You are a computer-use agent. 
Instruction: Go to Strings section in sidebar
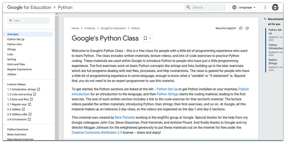11,49
